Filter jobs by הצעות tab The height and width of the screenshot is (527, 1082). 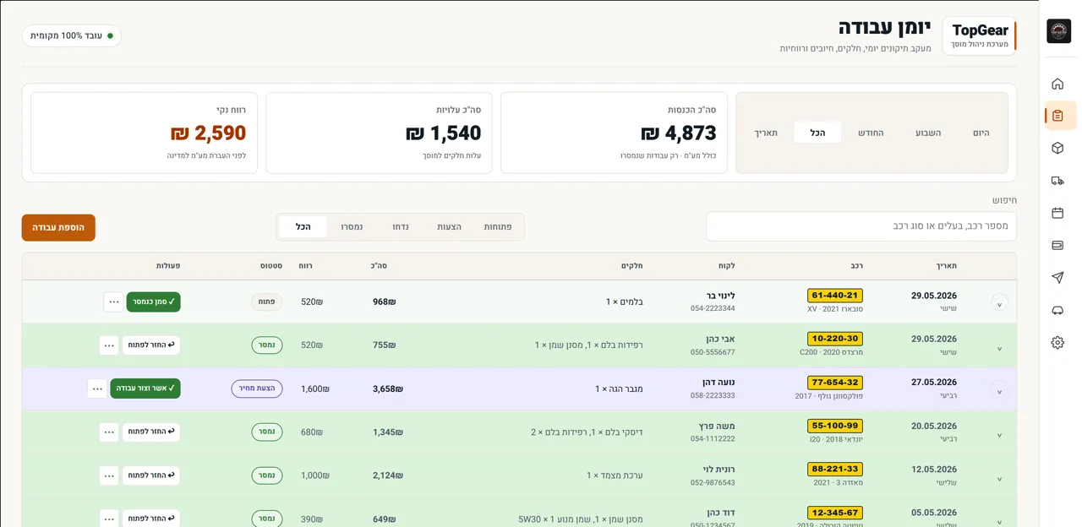tap(449, 226)
